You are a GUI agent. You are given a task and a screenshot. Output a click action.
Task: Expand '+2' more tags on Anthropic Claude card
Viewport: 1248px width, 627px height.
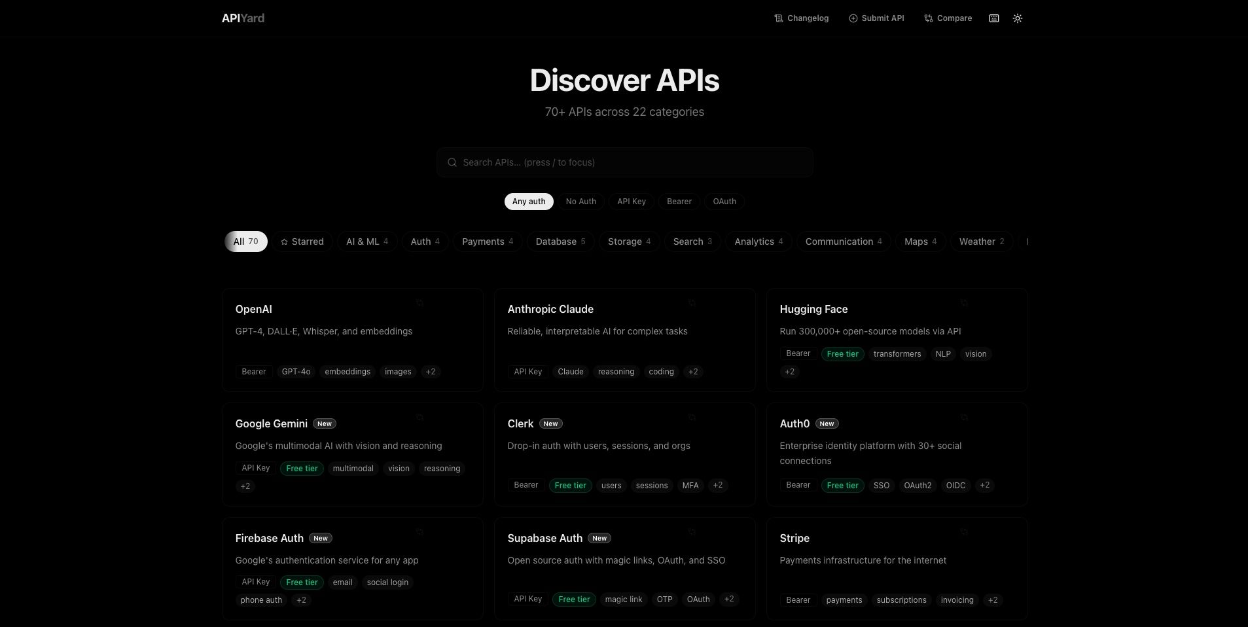point(693,372)
